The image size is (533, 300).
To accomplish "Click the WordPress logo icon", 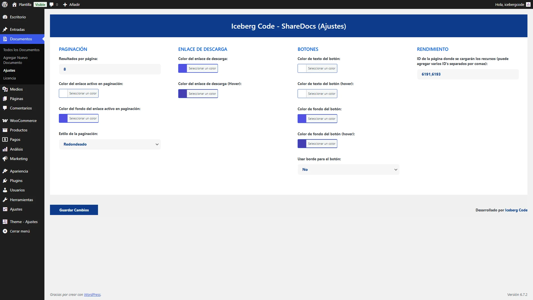I will tap(5, 4).
